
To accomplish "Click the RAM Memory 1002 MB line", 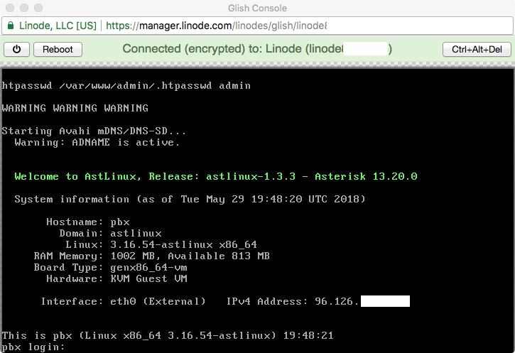I will [152, 256].
